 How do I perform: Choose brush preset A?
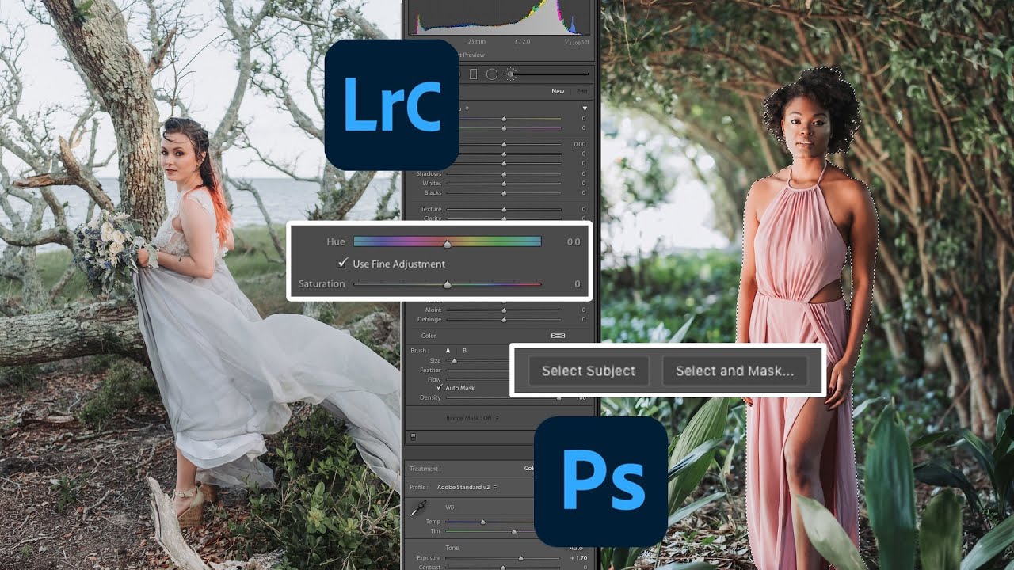[448, 350]
